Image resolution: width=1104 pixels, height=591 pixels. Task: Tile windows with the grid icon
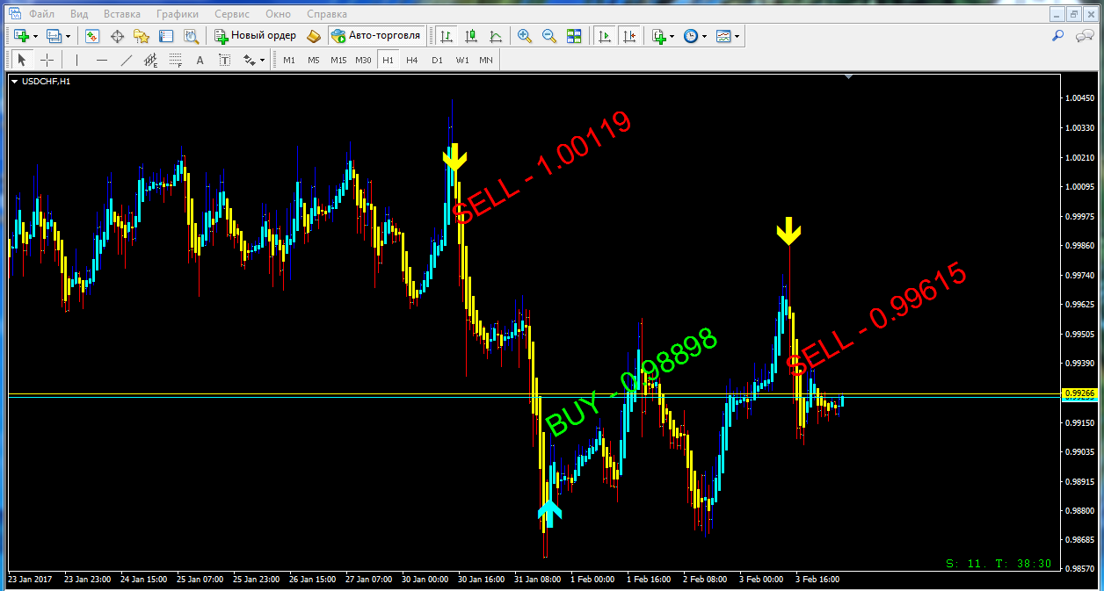574,36
